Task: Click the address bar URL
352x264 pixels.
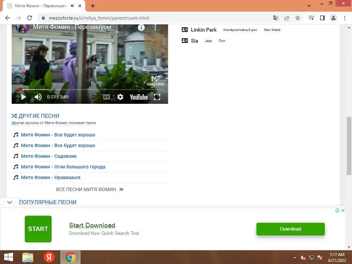Action: pyautogui.click(x=99, y=18)
